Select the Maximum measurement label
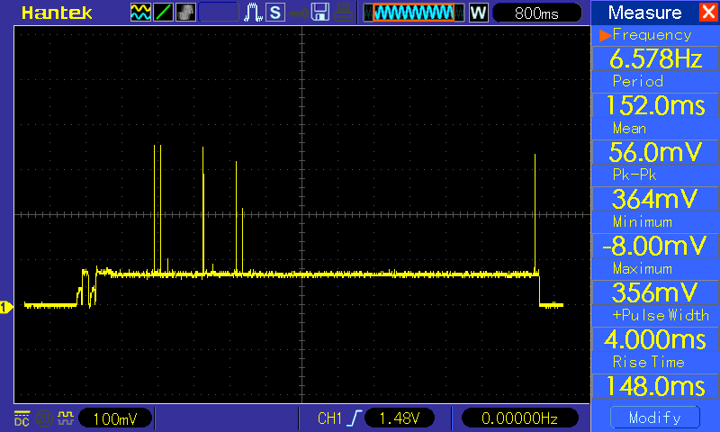The image size is (720, 432). (x=643, y=268)
